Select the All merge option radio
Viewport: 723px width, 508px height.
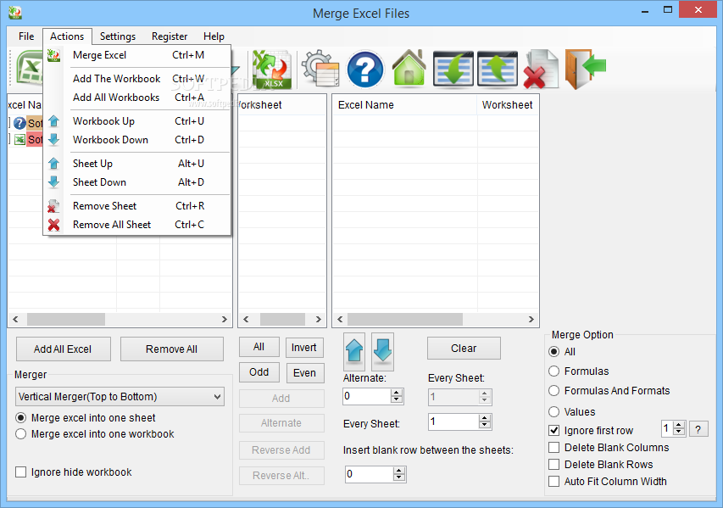pos(554,352)
